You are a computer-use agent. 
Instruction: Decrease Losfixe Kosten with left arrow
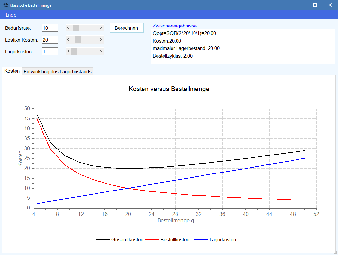pyautogui.click(x=68, y=40)
